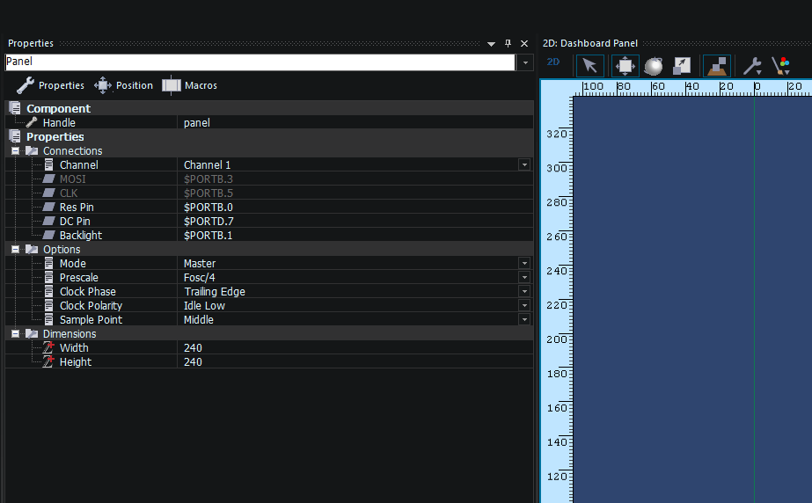Select the Idle Low value
This screenshot has width=812, height=503.
coord(204,306)
